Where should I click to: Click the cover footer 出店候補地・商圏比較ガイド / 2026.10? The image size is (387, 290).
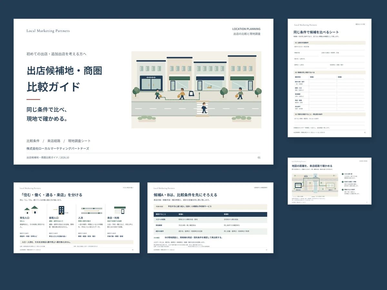tap(48, 158)
